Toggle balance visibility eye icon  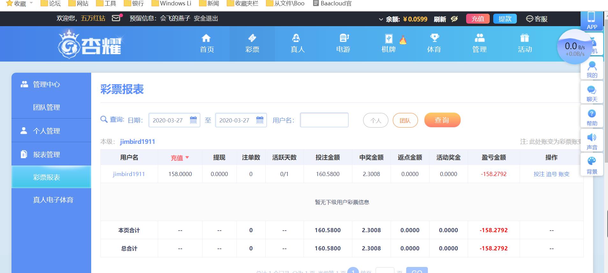tap(454, 19)
